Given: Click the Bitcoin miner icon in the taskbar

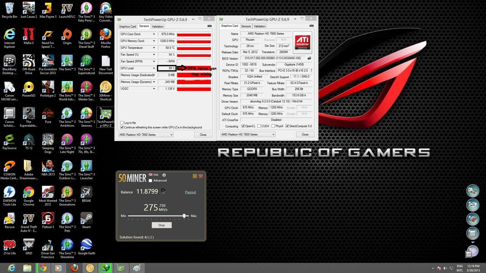Looking at the screenshot, I should [x=90, y=268].
